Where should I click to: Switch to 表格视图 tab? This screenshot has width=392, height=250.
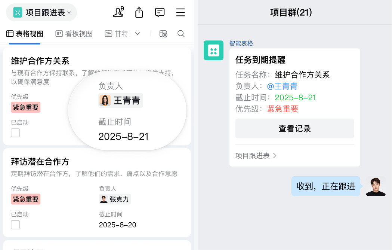tap(24, 33)
